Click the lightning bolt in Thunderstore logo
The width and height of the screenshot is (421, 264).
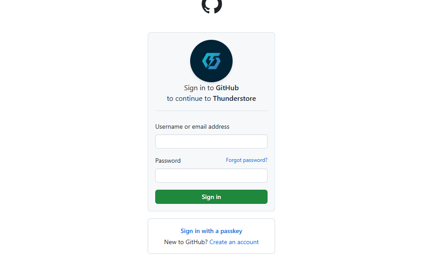211,61
